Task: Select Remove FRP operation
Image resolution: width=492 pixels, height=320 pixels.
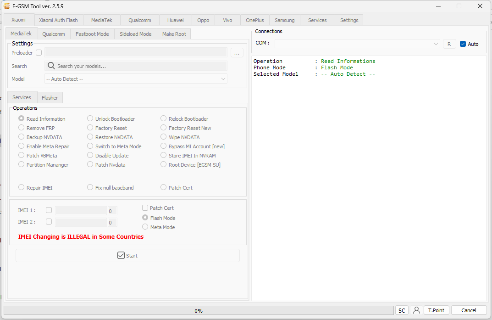Action: click(x=22, y=128)
